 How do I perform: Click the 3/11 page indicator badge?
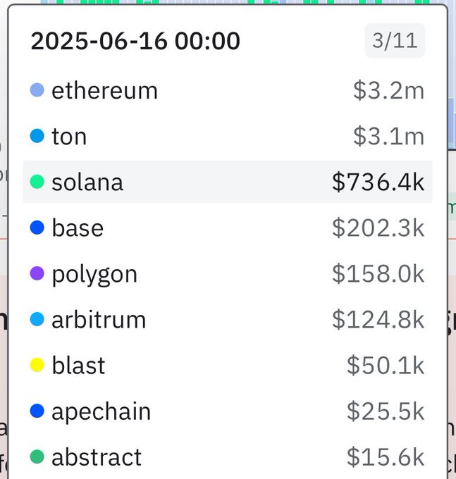point(395,41)
